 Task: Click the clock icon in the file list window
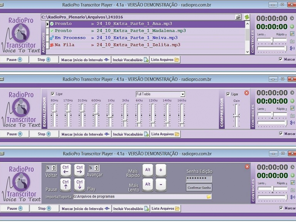coord(292,18)
